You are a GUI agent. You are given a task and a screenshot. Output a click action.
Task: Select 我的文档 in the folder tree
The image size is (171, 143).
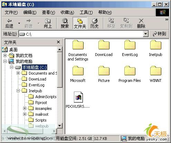tap(24, 56)
